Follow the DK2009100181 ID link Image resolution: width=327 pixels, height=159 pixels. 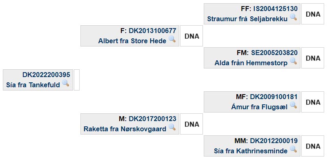pos(274,97)
